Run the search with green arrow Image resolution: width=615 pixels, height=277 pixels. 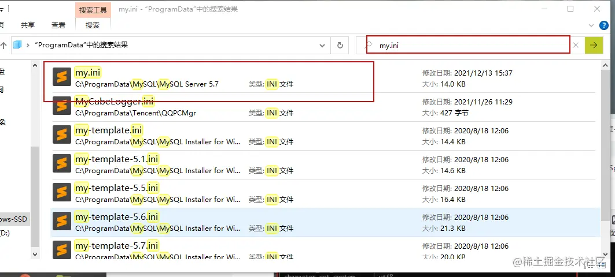pyautogui.click(x=594, y=46)
